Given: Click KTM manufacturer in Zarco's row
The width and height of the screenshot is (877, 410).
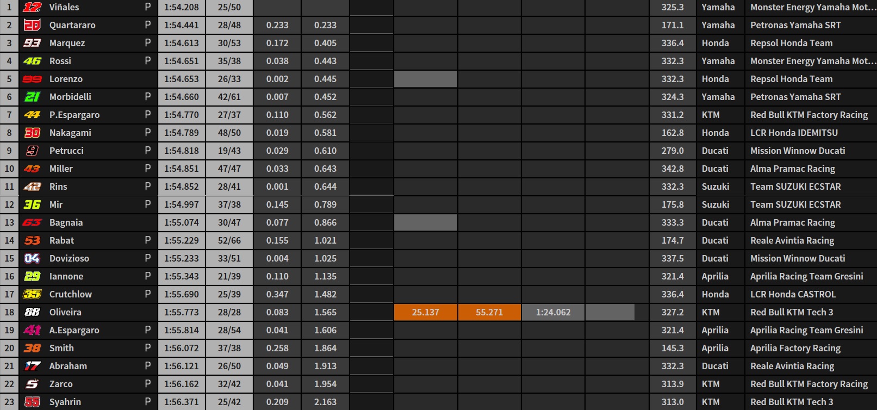Looking at the screenshot, I should [711, 384].
